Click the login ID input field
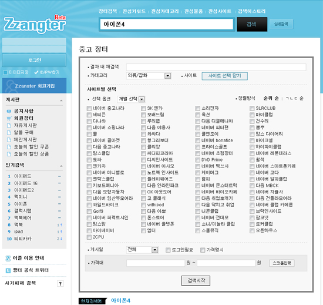This screenshot has height=305, width=323. coord(34,41)
